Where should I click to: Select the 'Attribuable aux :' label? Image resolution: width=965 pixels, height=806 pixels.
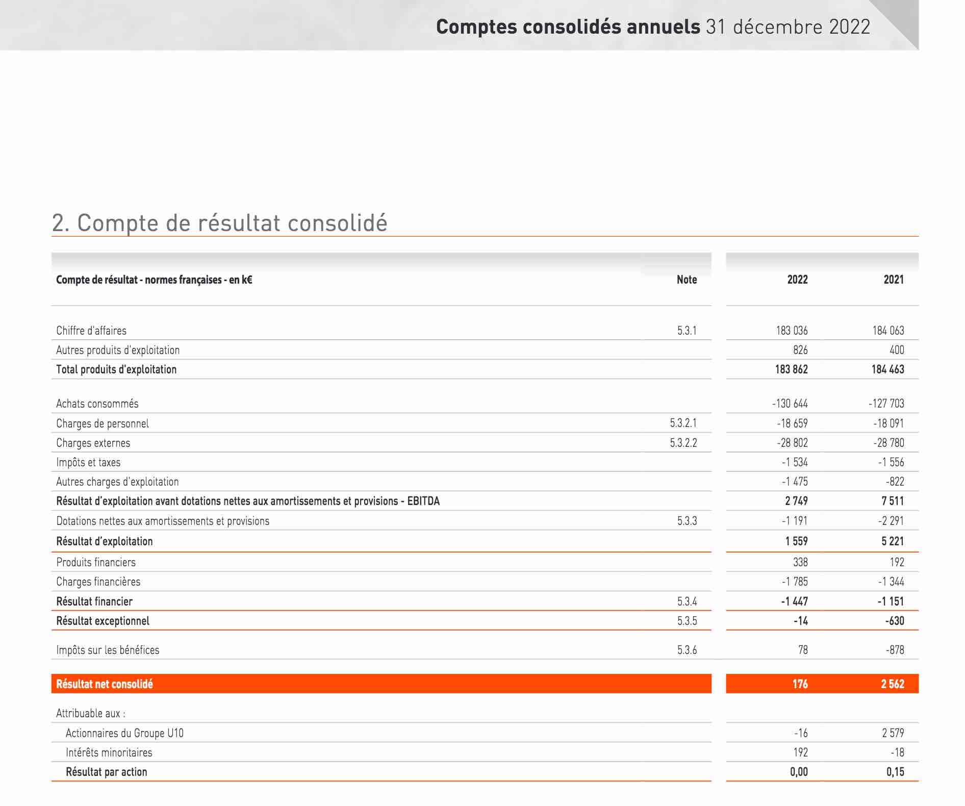click(x=91, y=713)
